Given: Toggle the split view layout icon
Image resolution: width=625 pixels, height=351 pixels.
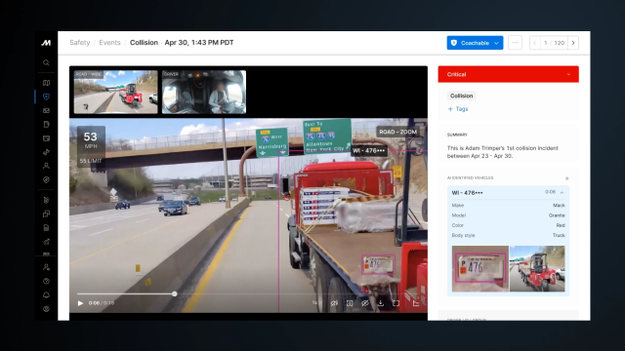Looking at the screenshot, I should [x=350, y=303].
